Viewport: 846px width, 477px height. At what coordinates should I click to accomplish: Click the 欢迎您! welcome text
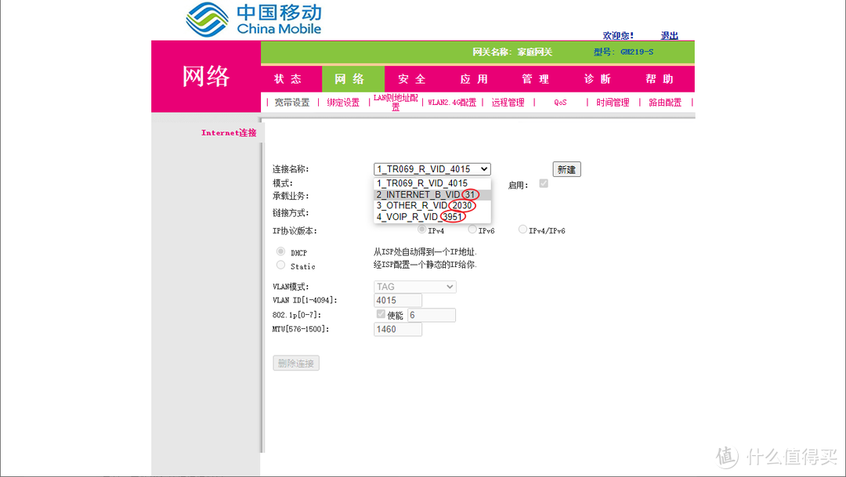point(618,35)
